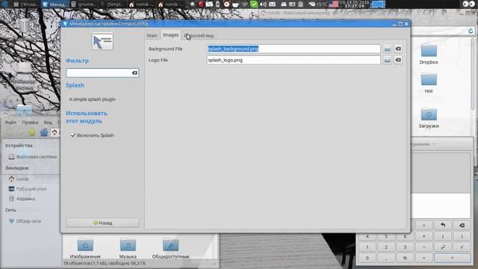
Task: Click the calculator percent key
Action: coord(405,258)
